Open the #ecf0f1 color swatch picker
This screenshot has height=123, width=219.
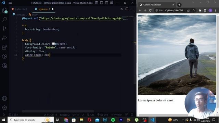[x=53, y=44]
